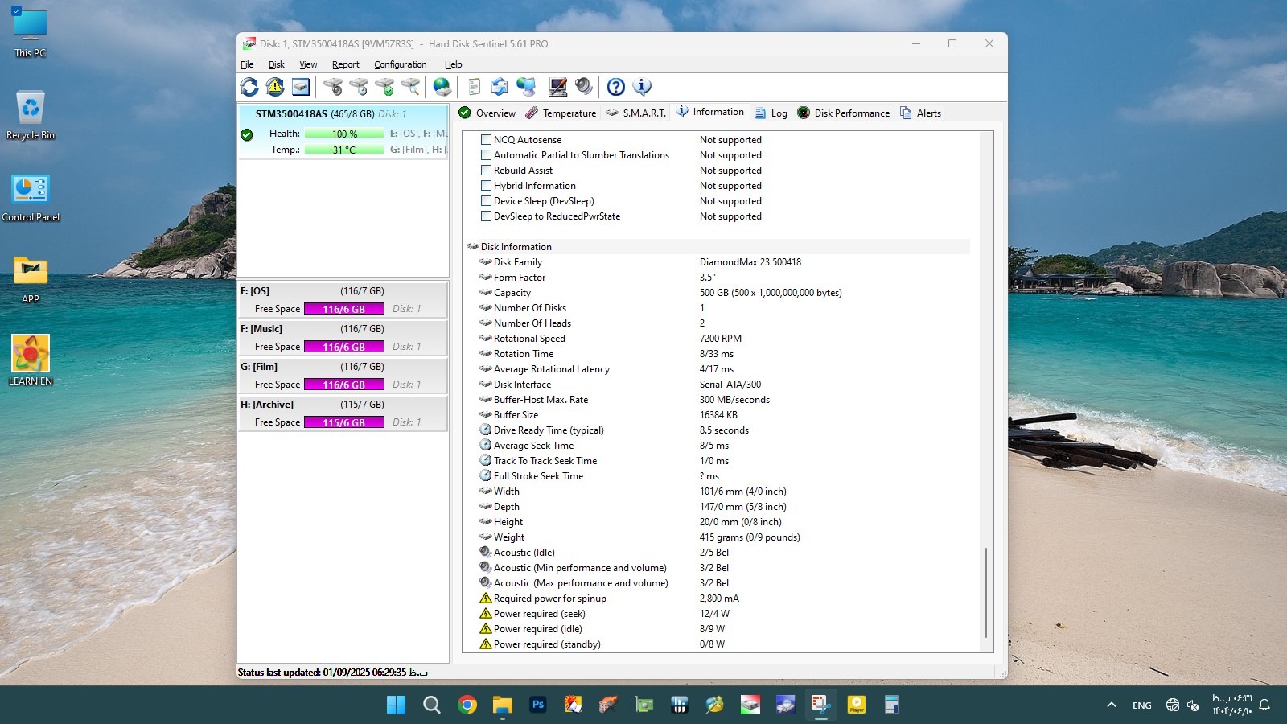Click the globe with disk toolbar icon
Viewport: 1287px width, 724px height.
click(x=442, y=87)
